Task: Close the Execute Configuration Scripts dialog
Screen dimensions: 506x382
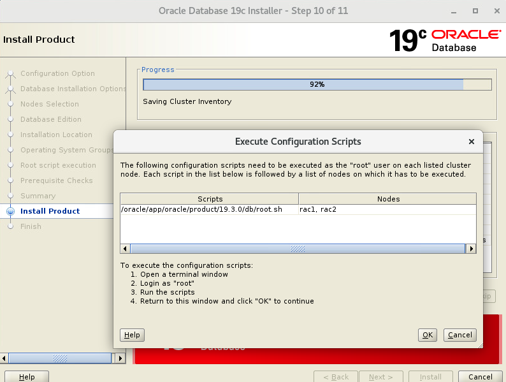Action: (471, 142)
